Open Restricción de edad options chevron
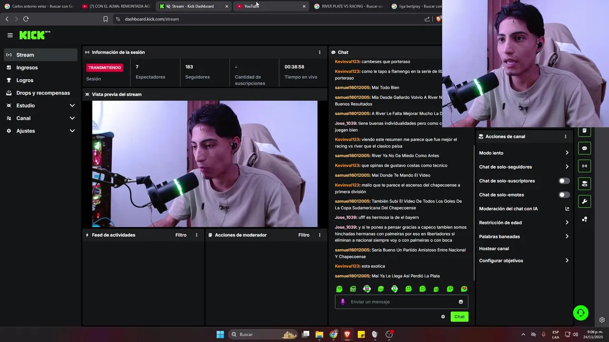Screen dimensions: 609x342 (x=567, y=222)
